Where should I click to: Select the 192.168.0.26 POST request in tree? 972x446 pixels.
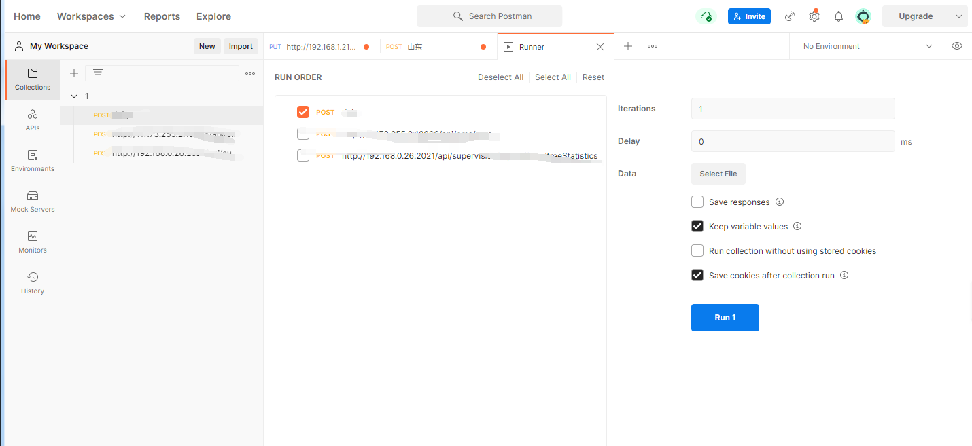162,153
